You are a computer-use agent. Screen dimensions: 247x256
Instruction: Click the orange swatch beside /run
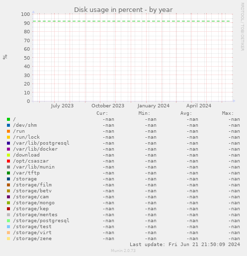[x=8, y=131]
